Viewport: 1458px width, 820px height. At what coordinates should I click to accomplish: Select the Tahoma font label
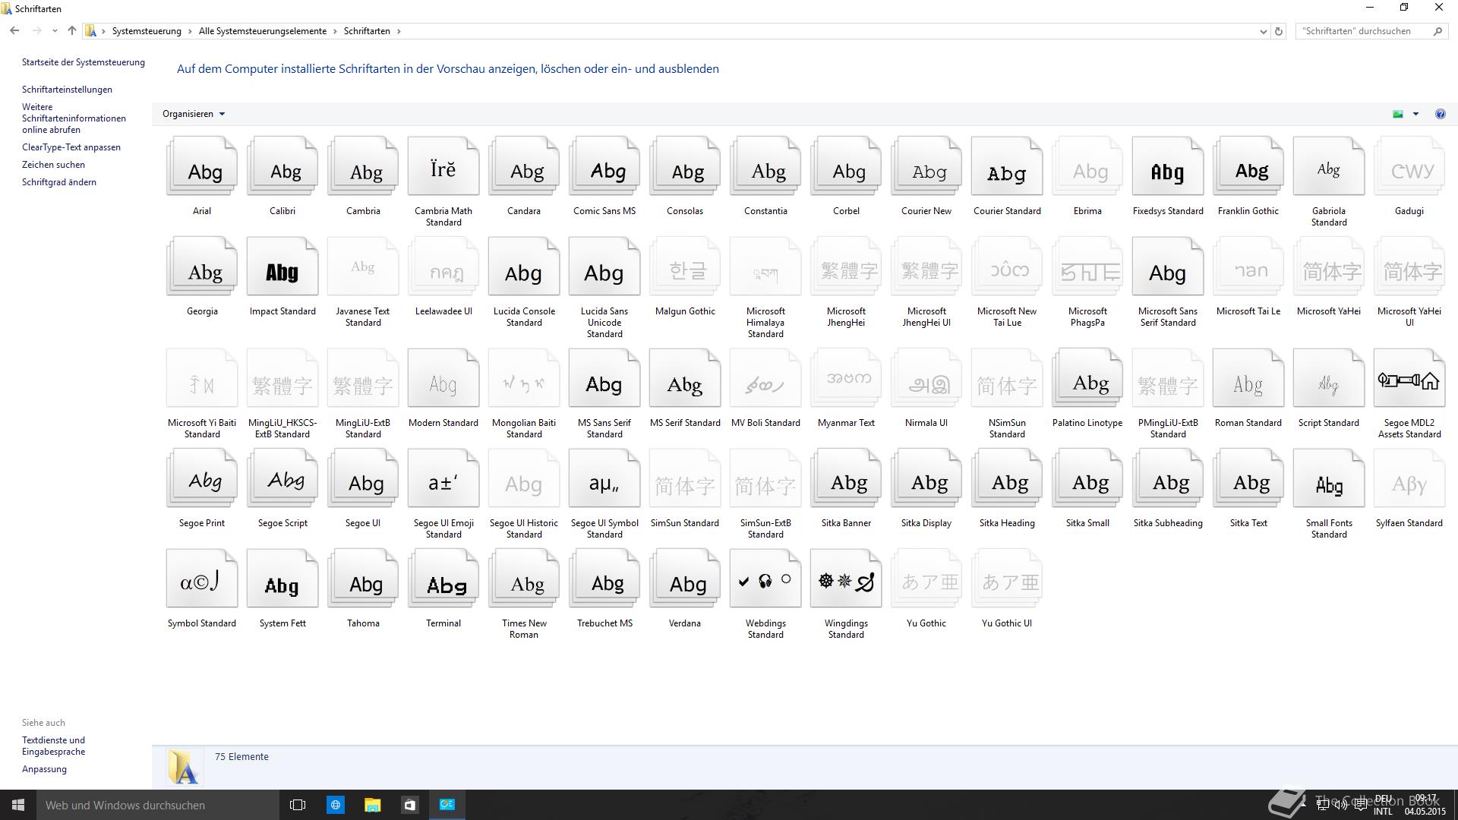[363, 623]
